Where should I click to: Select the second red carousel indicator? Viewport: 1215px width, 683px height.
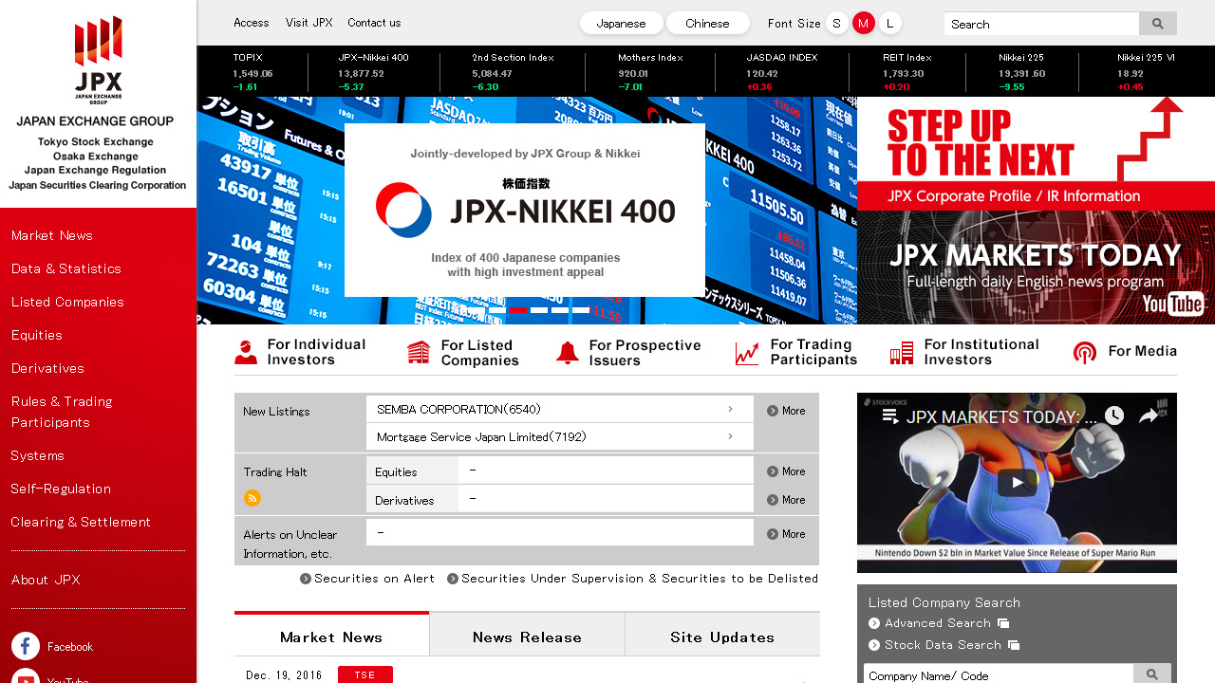(x=518, y=310)
